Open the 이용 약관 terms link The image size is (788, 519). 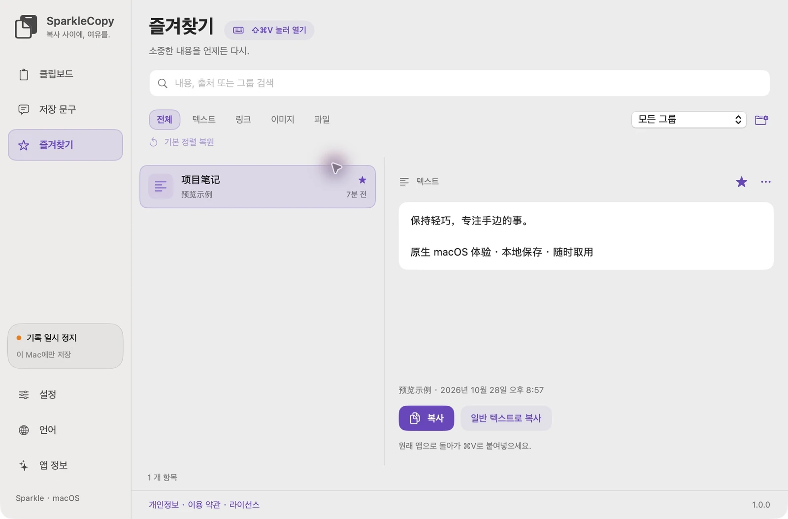click(204, 505)
